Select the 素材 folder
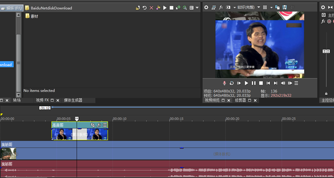Screen dimensions: 334x178 pyautogui.click(x=32, y=16)
